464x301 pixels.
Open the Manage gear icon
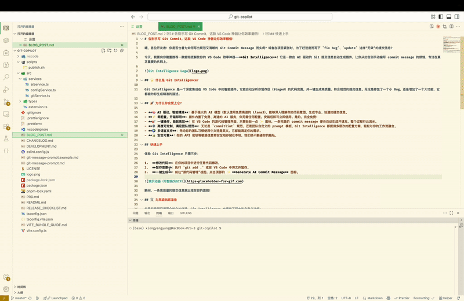click(x=6, y=289)
